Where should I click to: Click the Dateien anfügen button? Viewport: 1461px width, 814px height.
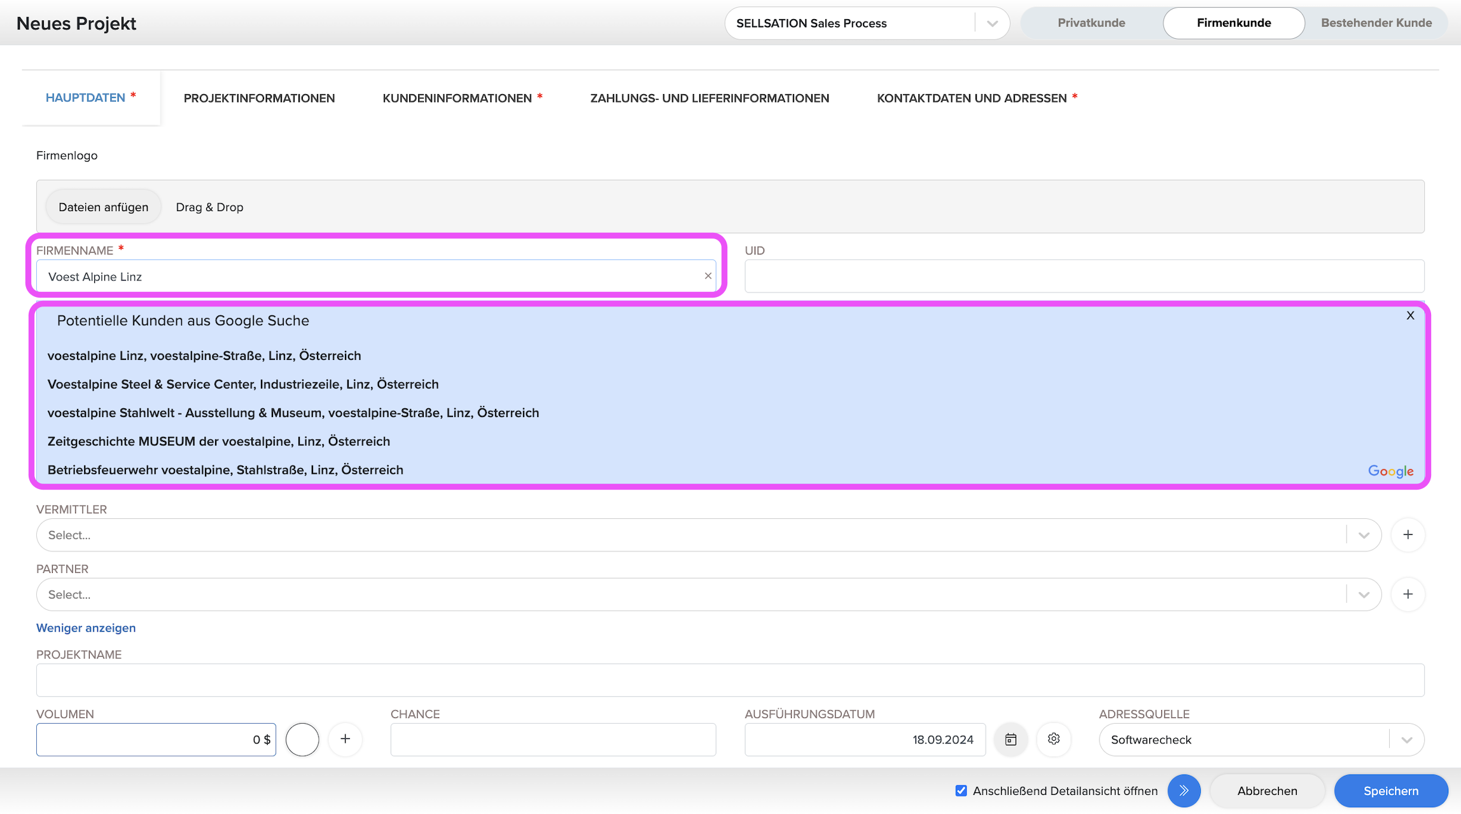point(103,207)
